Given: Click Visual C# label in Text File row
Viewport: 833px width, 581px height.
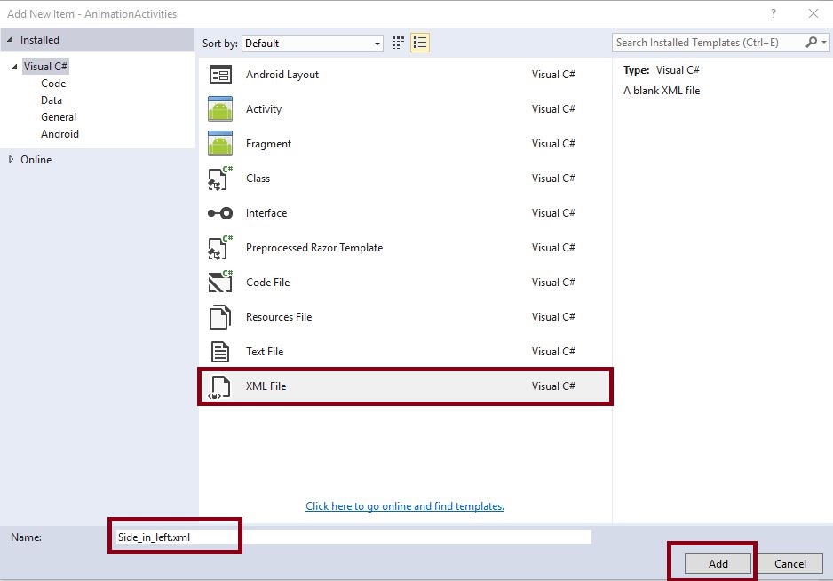Looking at the screenshot, I should pyautogui.click(x=553, y=352).
